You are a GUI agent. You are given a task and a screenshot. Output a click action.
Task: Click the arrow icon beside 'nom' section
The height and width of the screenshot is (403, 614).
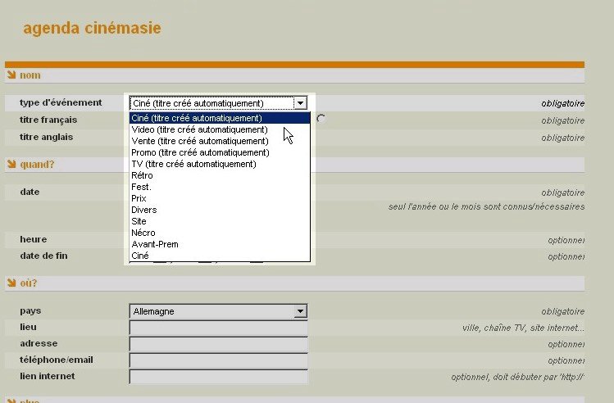click(x=11, y=75)
